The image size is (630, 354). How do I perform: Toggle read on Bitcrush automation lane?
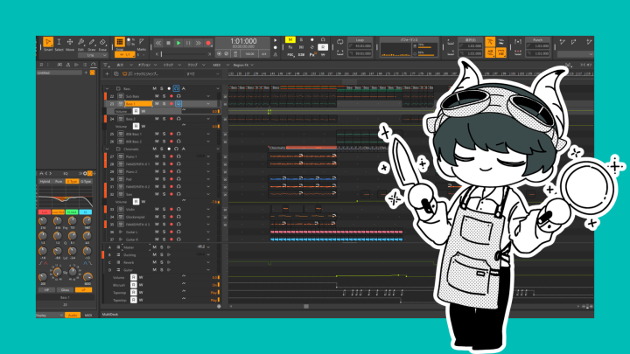pos(133,285)
